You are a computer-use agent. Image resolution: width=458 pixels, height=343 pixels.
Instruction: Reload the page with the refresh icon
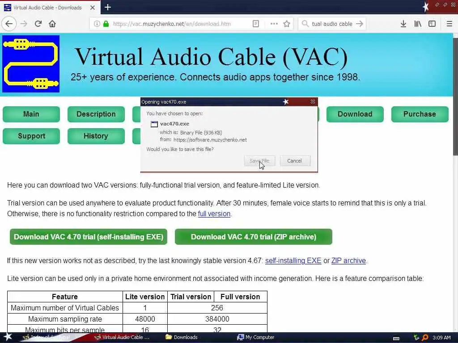[38, 24]
